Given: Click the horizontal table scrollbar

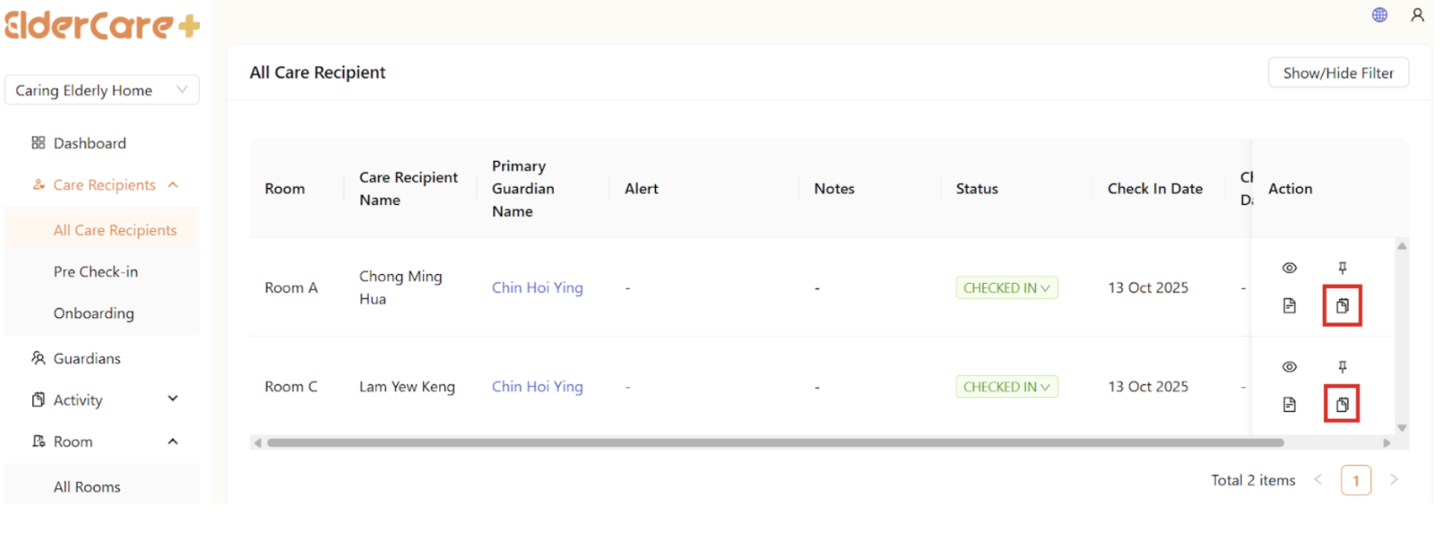Looking at the screenshot, I should tap(774, 443).
